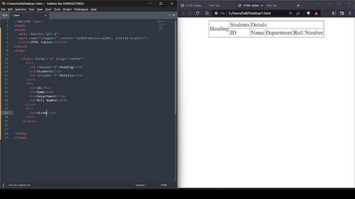Toggle the browser sidebar panel
Screen dimensions: 355x199
coord(334,13)
